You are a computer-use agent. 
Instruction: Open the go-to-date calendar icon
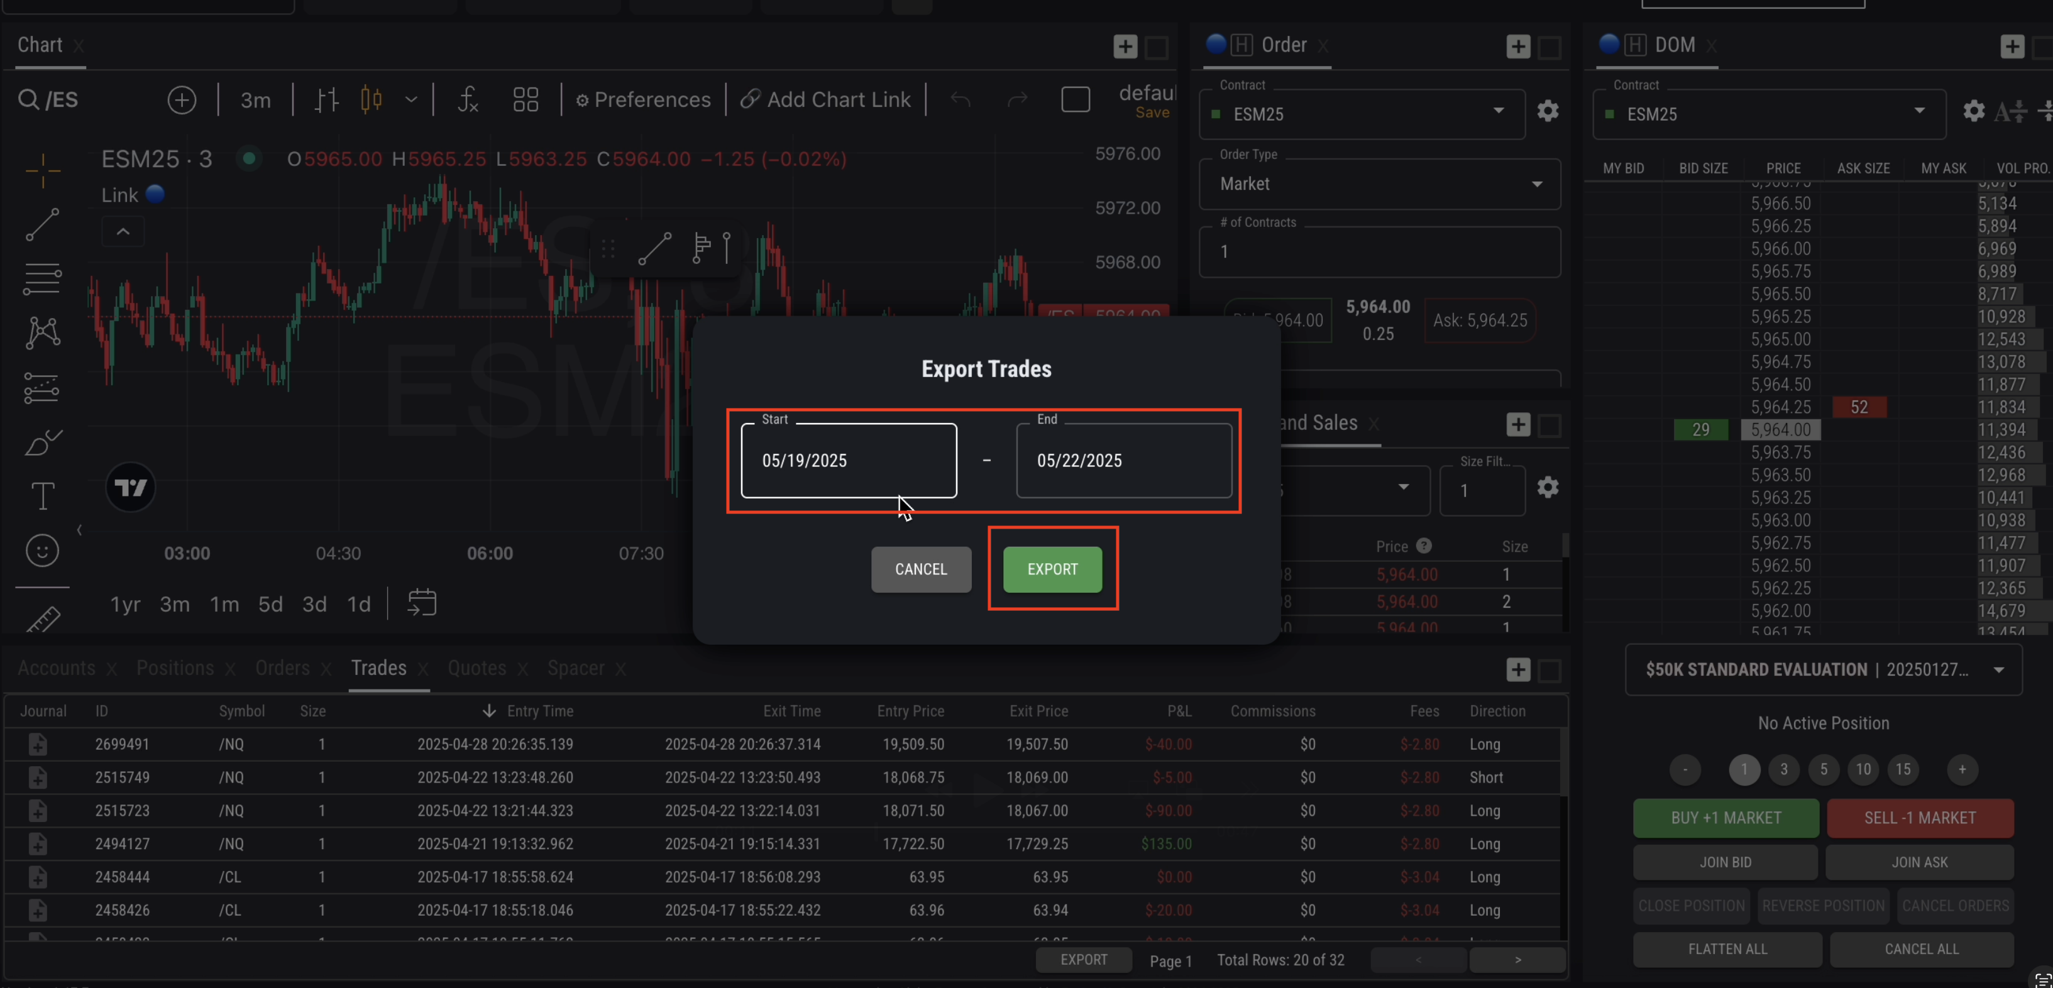tap(422, 602)
